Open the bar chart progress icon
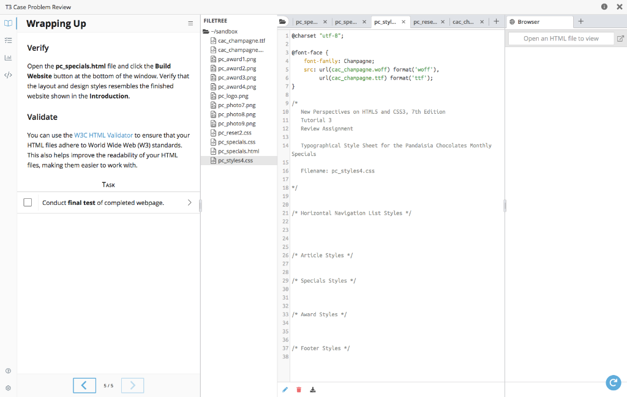Image resolution: width=627 pixels, height=397 pixels. click(8, 58)
